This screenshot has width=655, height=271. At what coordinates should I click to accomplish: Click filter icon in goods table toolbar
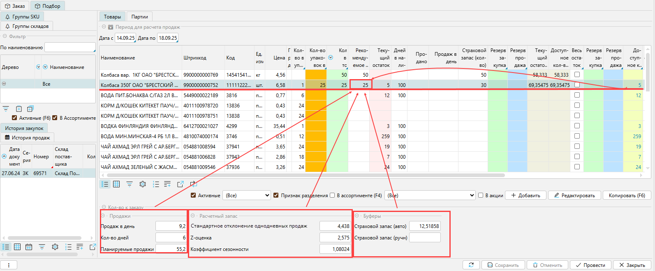130,184
